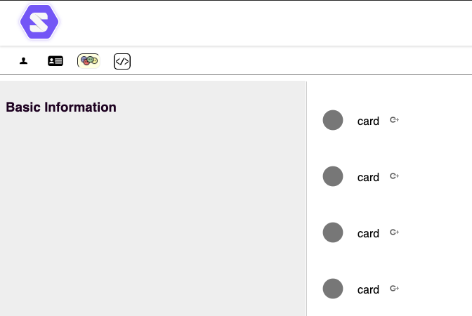The image size is (472, 316).
Task: Click the purple hexagon S logo
Action: [x=39, y=22]
